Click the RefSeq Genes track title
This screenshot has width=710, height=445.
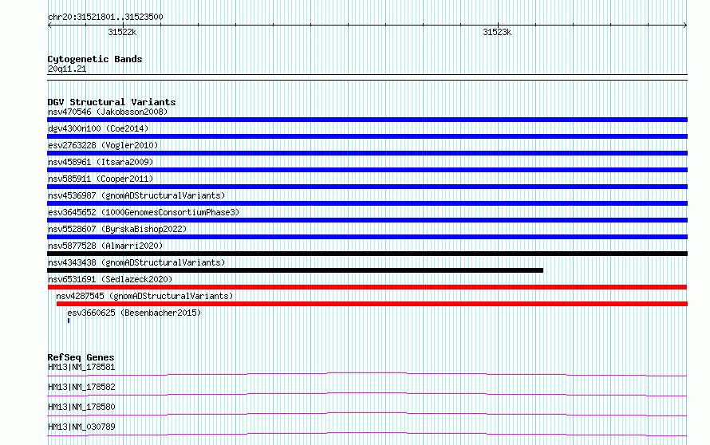click(x=81, y=357)
